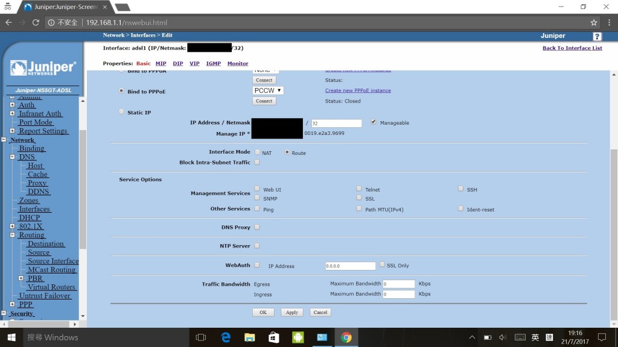
Task: Select the Bind to PPPoE radio button
Action: (x=121, y=91)
